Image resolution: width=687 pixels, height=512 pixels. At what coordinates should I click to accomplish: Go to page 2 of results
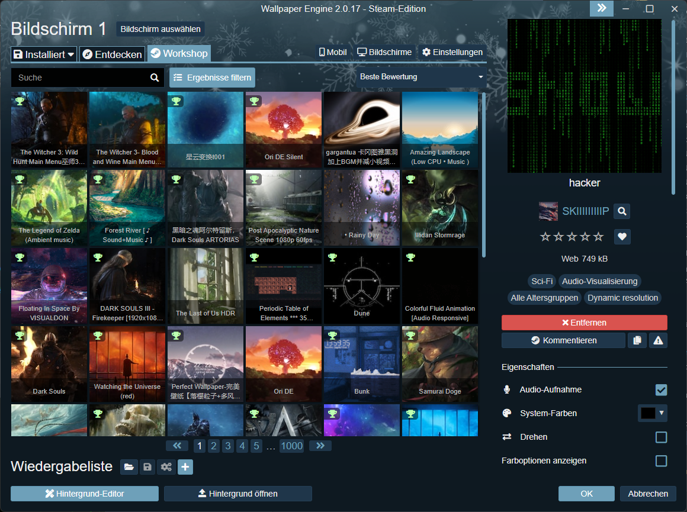click(213, 446)
